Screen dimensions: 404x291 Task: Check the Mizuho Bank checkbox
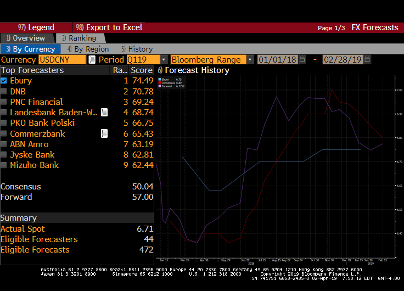coord(4,165)
